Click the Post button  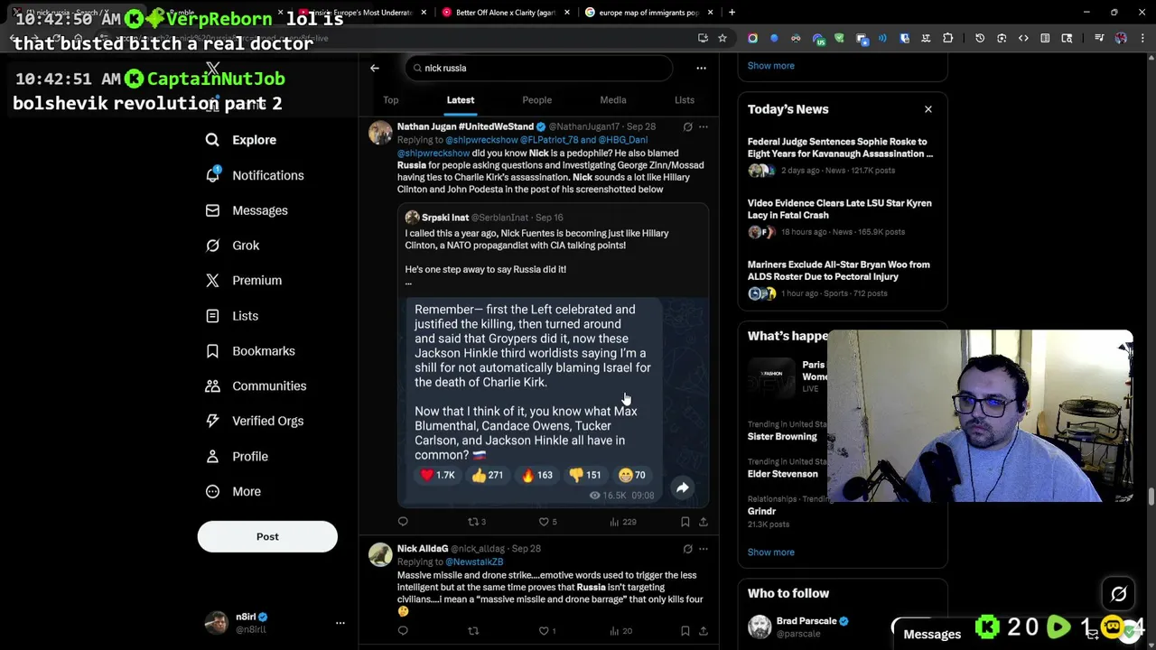[267, 536]
